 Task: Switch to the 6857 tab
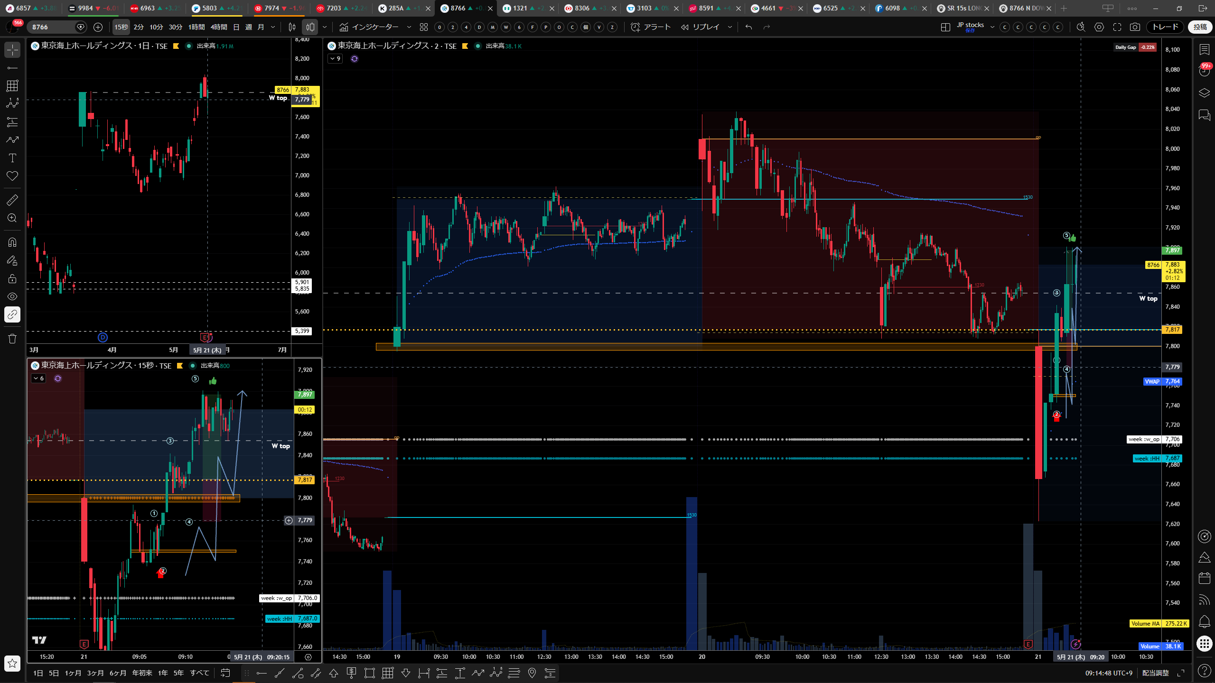point(31,8)
